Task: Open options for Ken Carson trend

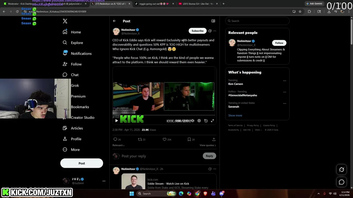Action: tap(285, 81)
